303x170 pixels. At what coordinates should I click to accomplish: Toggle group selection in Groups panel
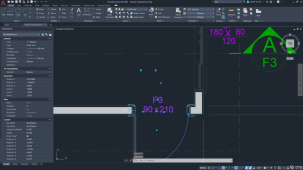click(x=223, y=17)
